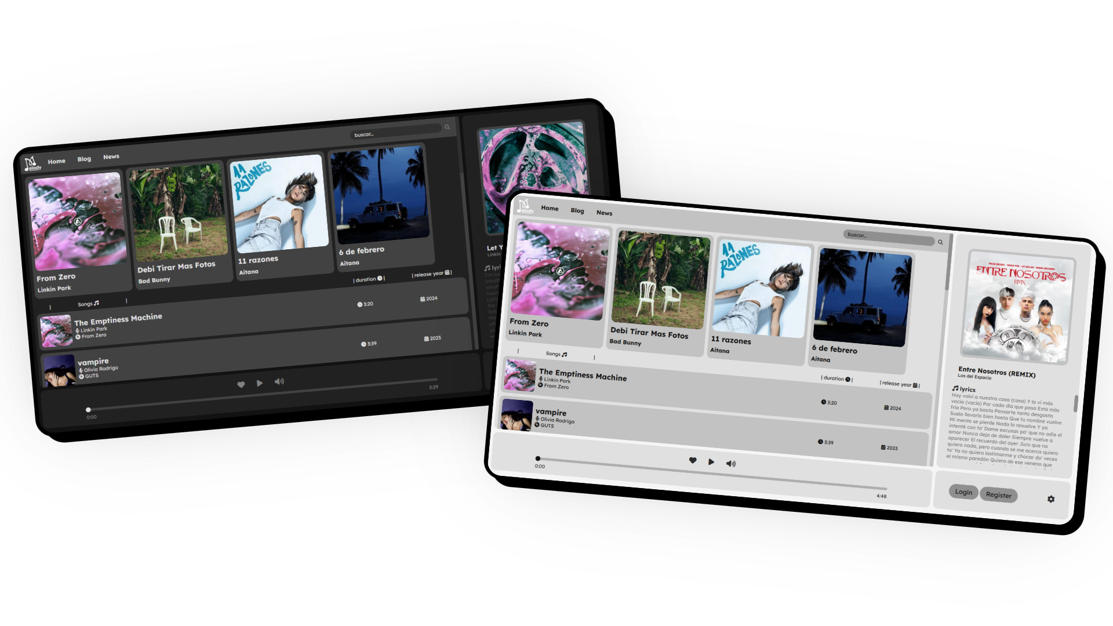Open Home in the dark mockup navbar

[56, 161]
